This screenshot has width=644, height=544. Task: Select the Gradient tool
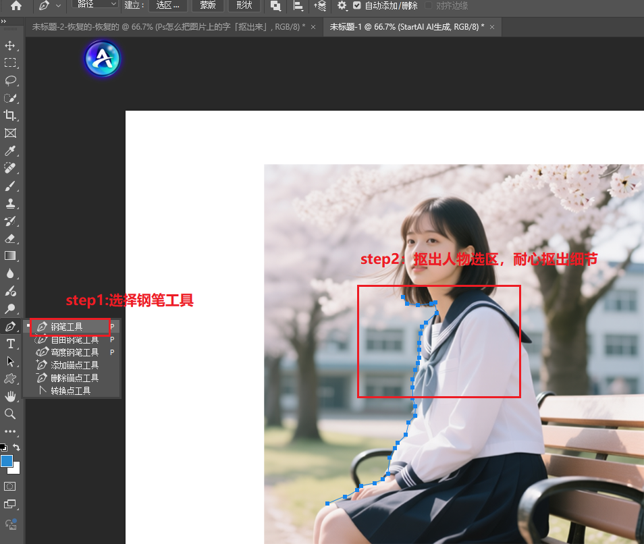[11, 255]
